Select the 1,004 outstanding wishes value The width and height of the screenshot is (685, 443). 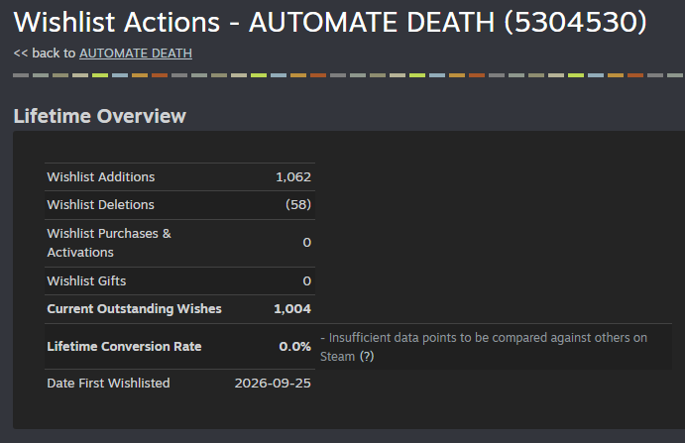[292, 309]
